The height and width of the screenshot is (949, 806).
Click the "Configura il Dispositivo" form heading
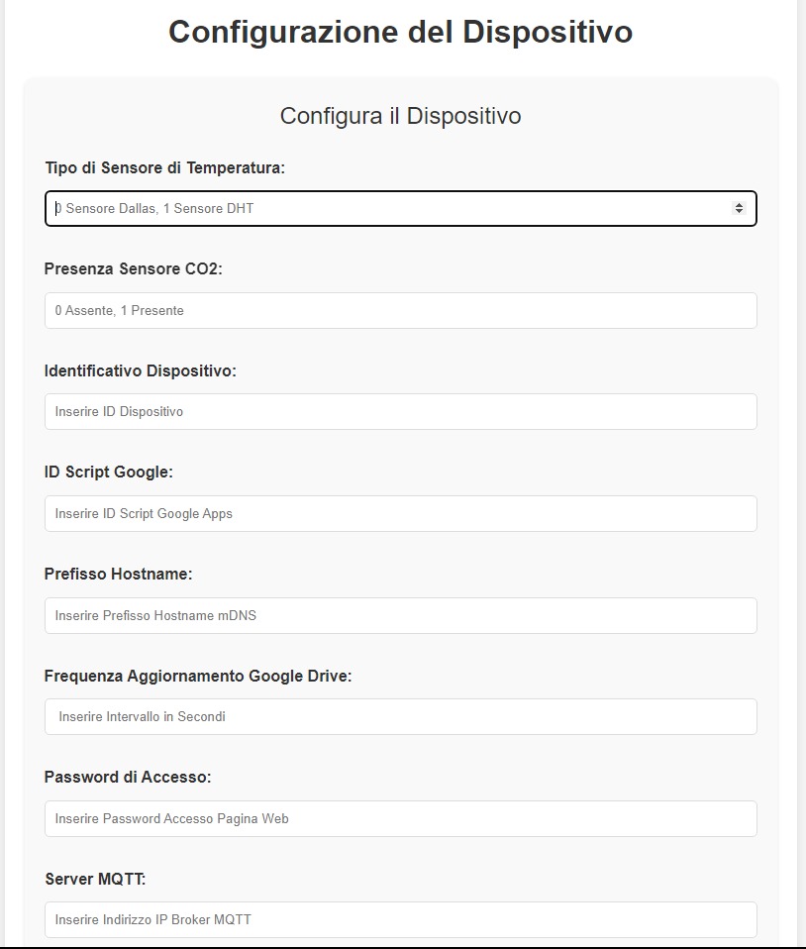pyautogui.click(x=400, y=116)
